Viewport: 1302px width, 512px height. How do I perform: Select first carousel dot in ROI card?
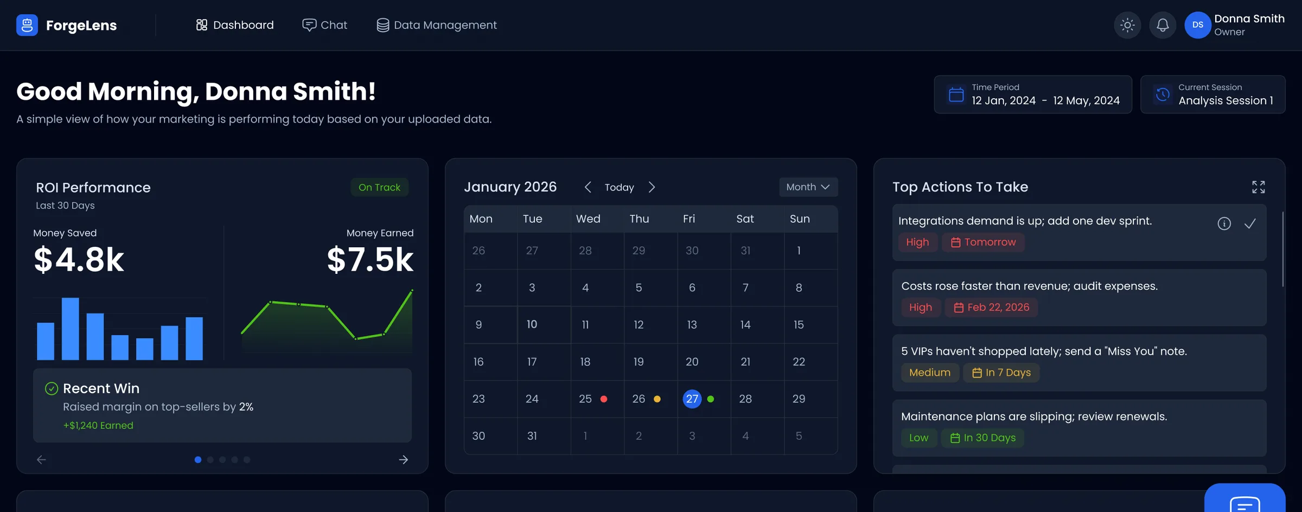[x=198, y=459]
